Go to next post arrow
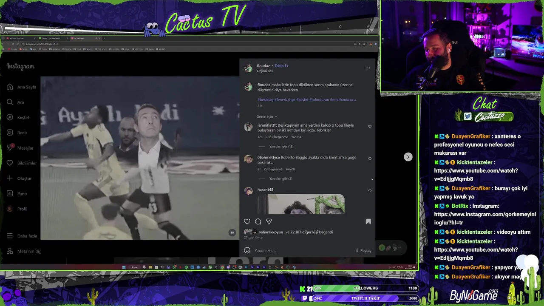Screen dimensions: 544x306 point(408,157)
